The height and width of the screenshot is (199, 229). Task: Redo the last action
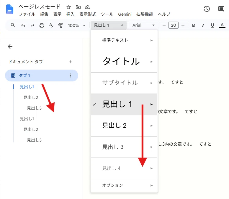[32, 25]
